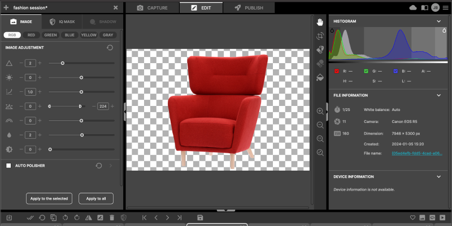The width and height of the screenshot is (452, 226).
Task: Click the heart favorite icon
Action: pos(413,218)
